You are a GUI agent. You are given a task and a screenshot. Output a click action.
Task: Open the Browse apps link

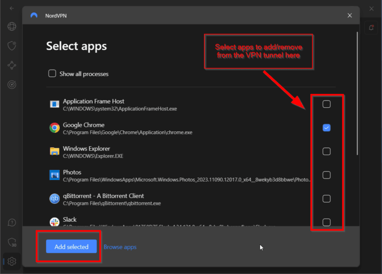(120, 247)
